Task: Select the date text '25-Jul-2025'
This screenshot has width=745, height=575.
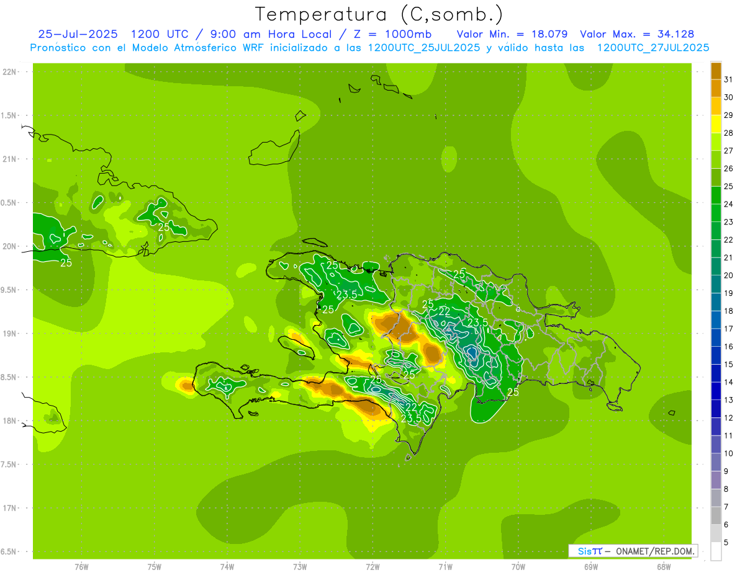Action: [78, 34]
